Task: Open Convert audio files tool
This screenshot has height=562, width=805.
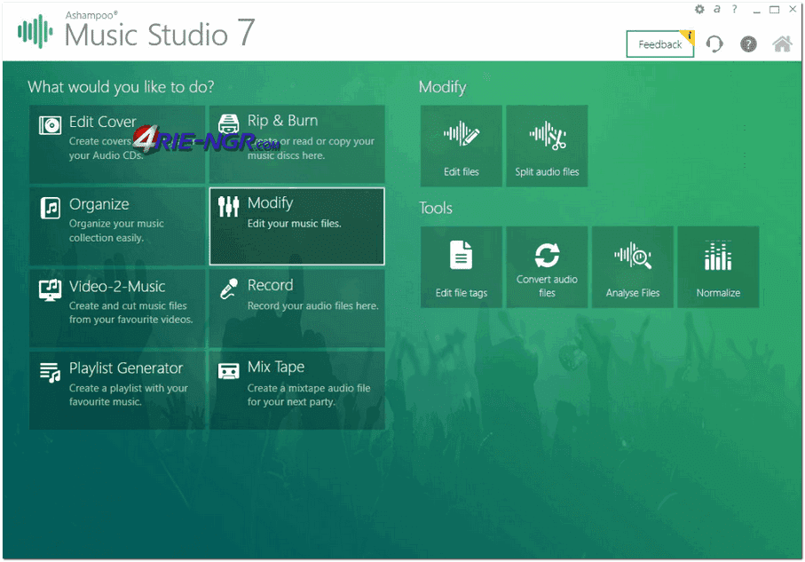Action: point(547,267)
